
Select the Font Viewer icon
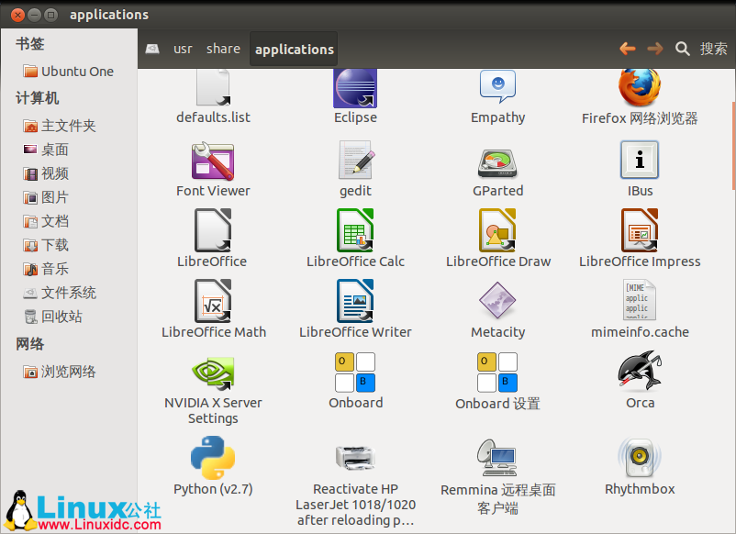[x=213, y=161]
